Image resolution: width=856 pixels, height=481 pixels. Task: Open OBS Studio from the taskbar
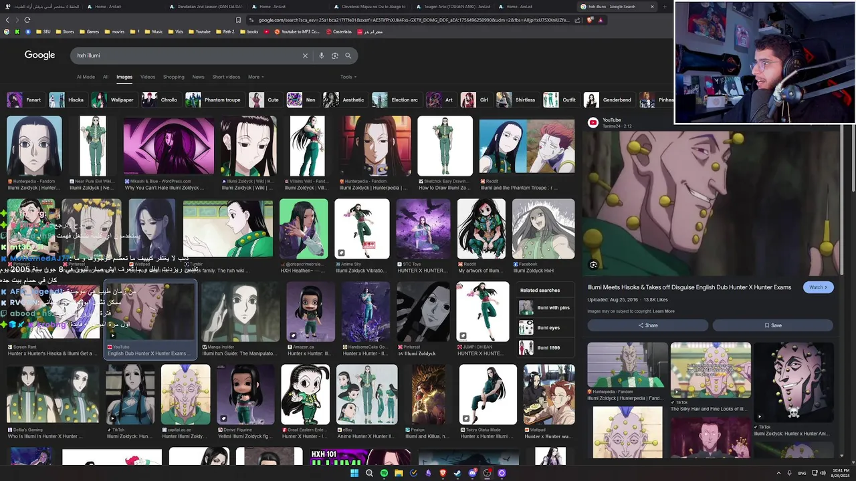[x=488, y=473]
